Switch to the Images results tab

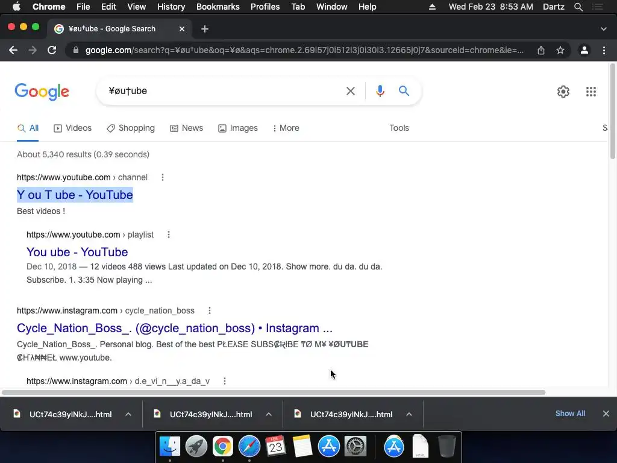[238, 128]
